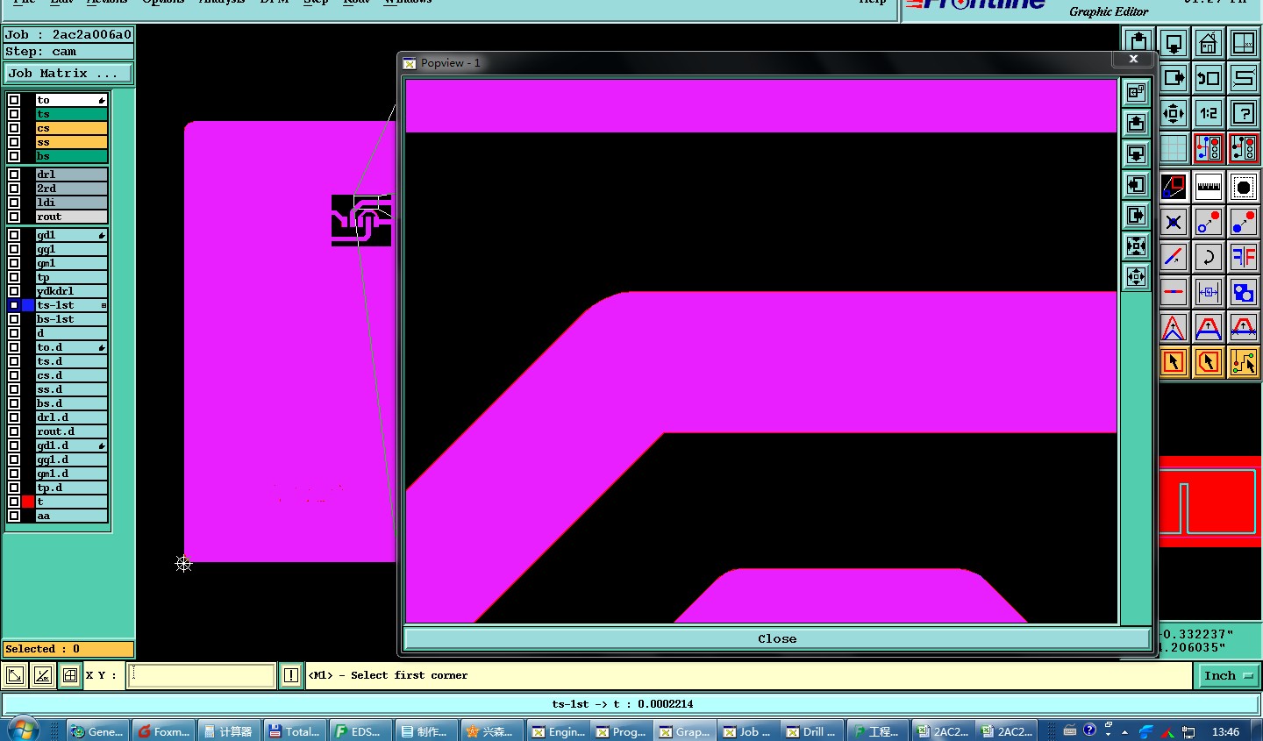Select the 'ydkdrl' layer name

click(71, 291)
